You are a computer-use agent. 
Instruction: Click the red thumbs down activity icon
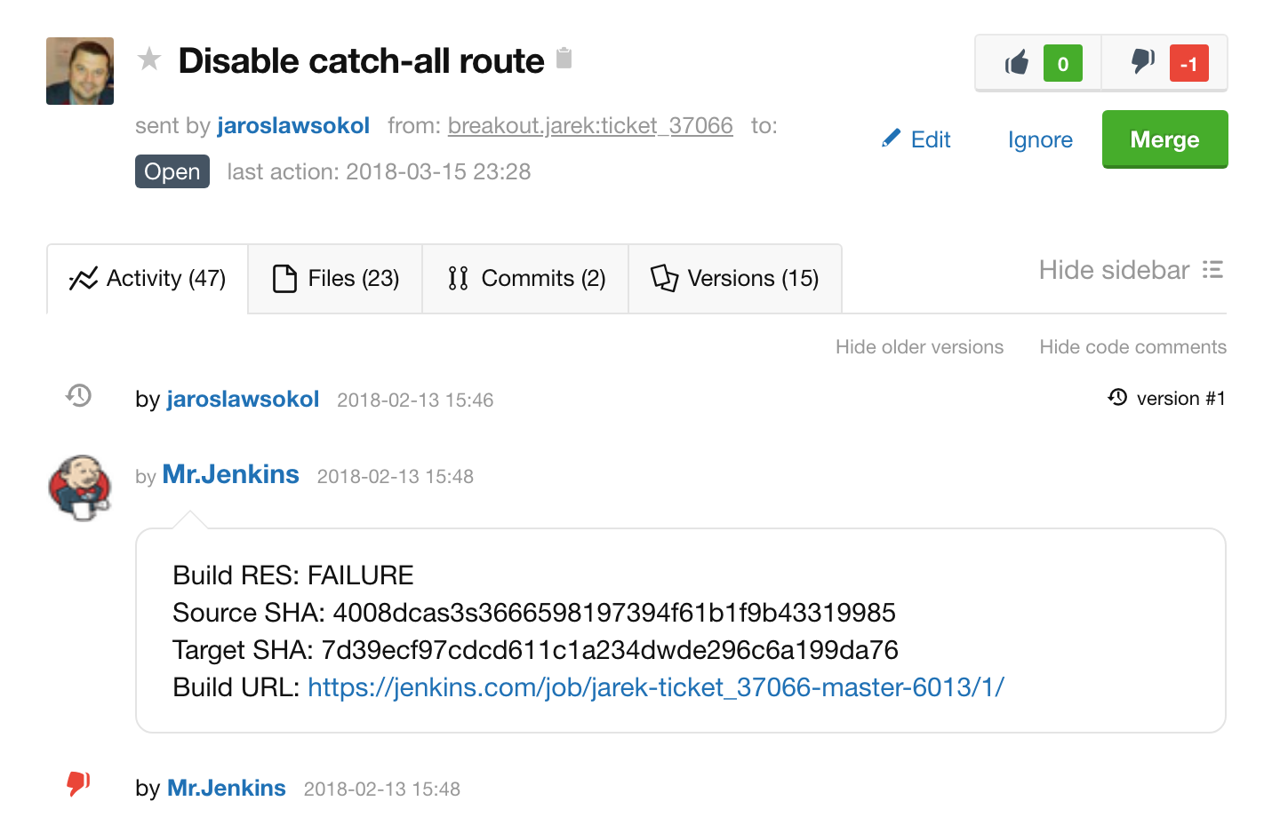click(78, 783)
